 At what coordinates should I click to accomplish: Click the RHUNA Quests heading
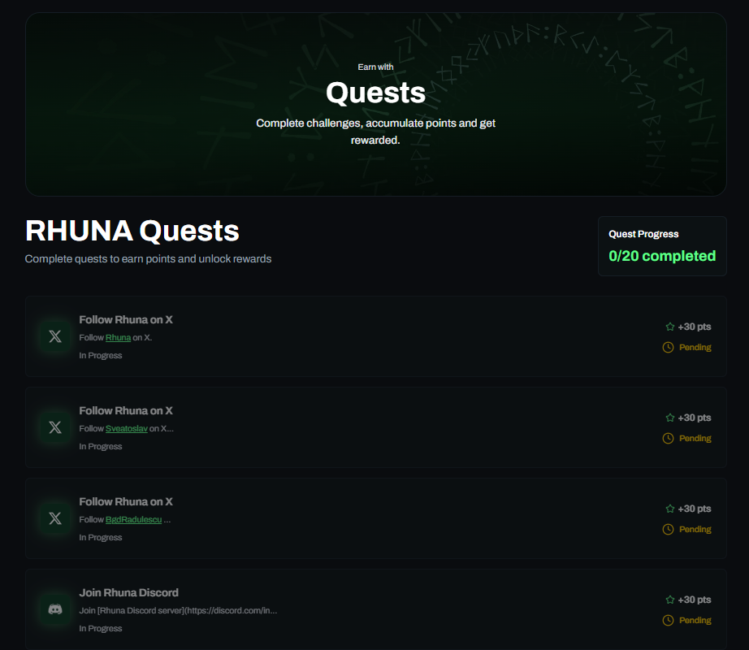click(132, 231)
